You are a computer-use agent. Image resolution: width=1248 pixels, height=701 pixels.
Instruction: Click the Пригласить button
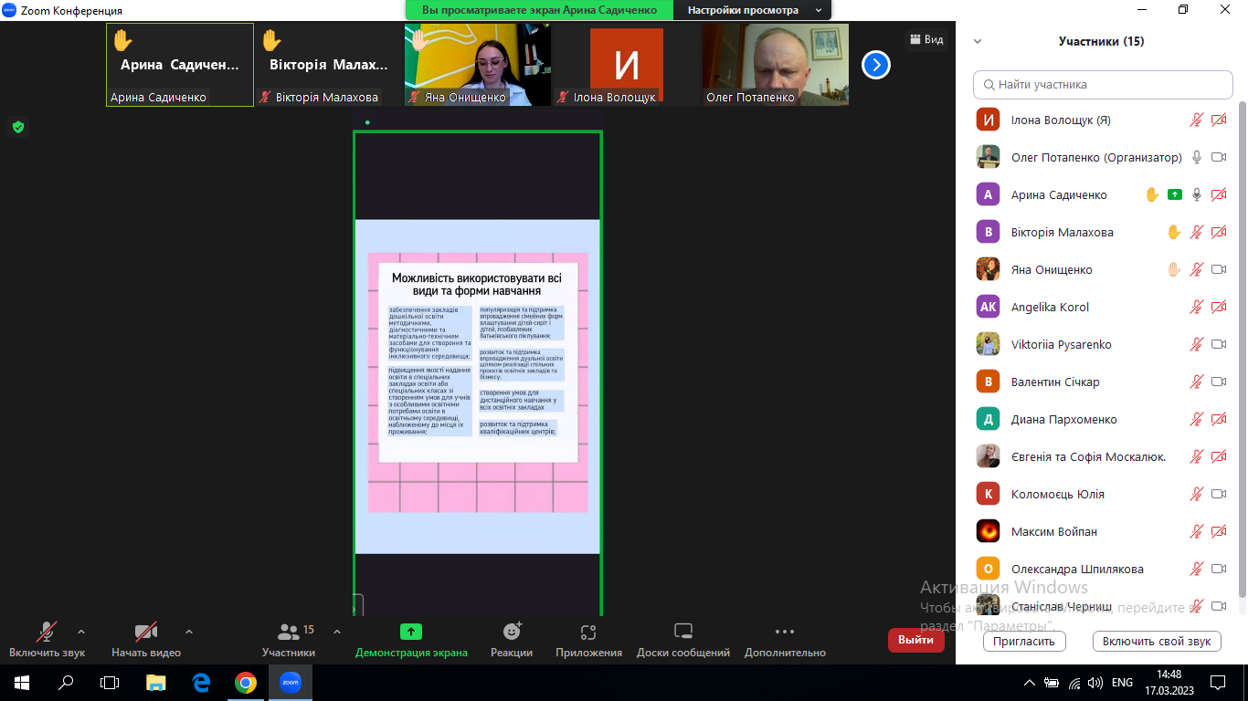1024,641
